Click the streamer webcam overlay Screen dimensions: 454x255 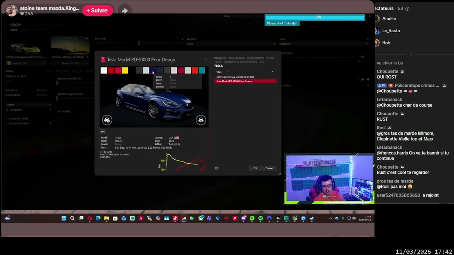pyautogui.click(x=329, y=179)
